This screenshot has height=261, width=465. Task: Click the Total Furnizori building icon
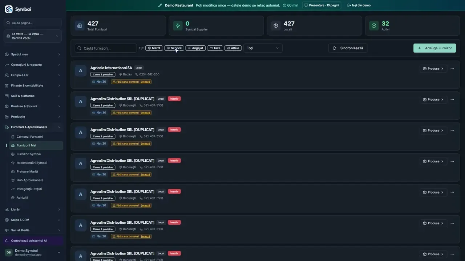[x=79, y=26]
